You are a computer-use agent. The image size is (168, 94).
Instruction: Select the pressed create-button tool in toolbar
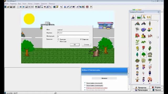tap(42, 7)
